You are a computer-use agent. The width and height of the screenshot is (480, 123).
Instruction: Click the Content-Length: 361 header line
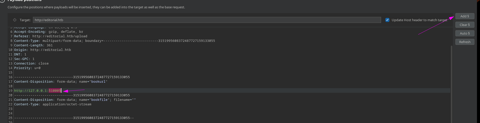click(33, 45)
